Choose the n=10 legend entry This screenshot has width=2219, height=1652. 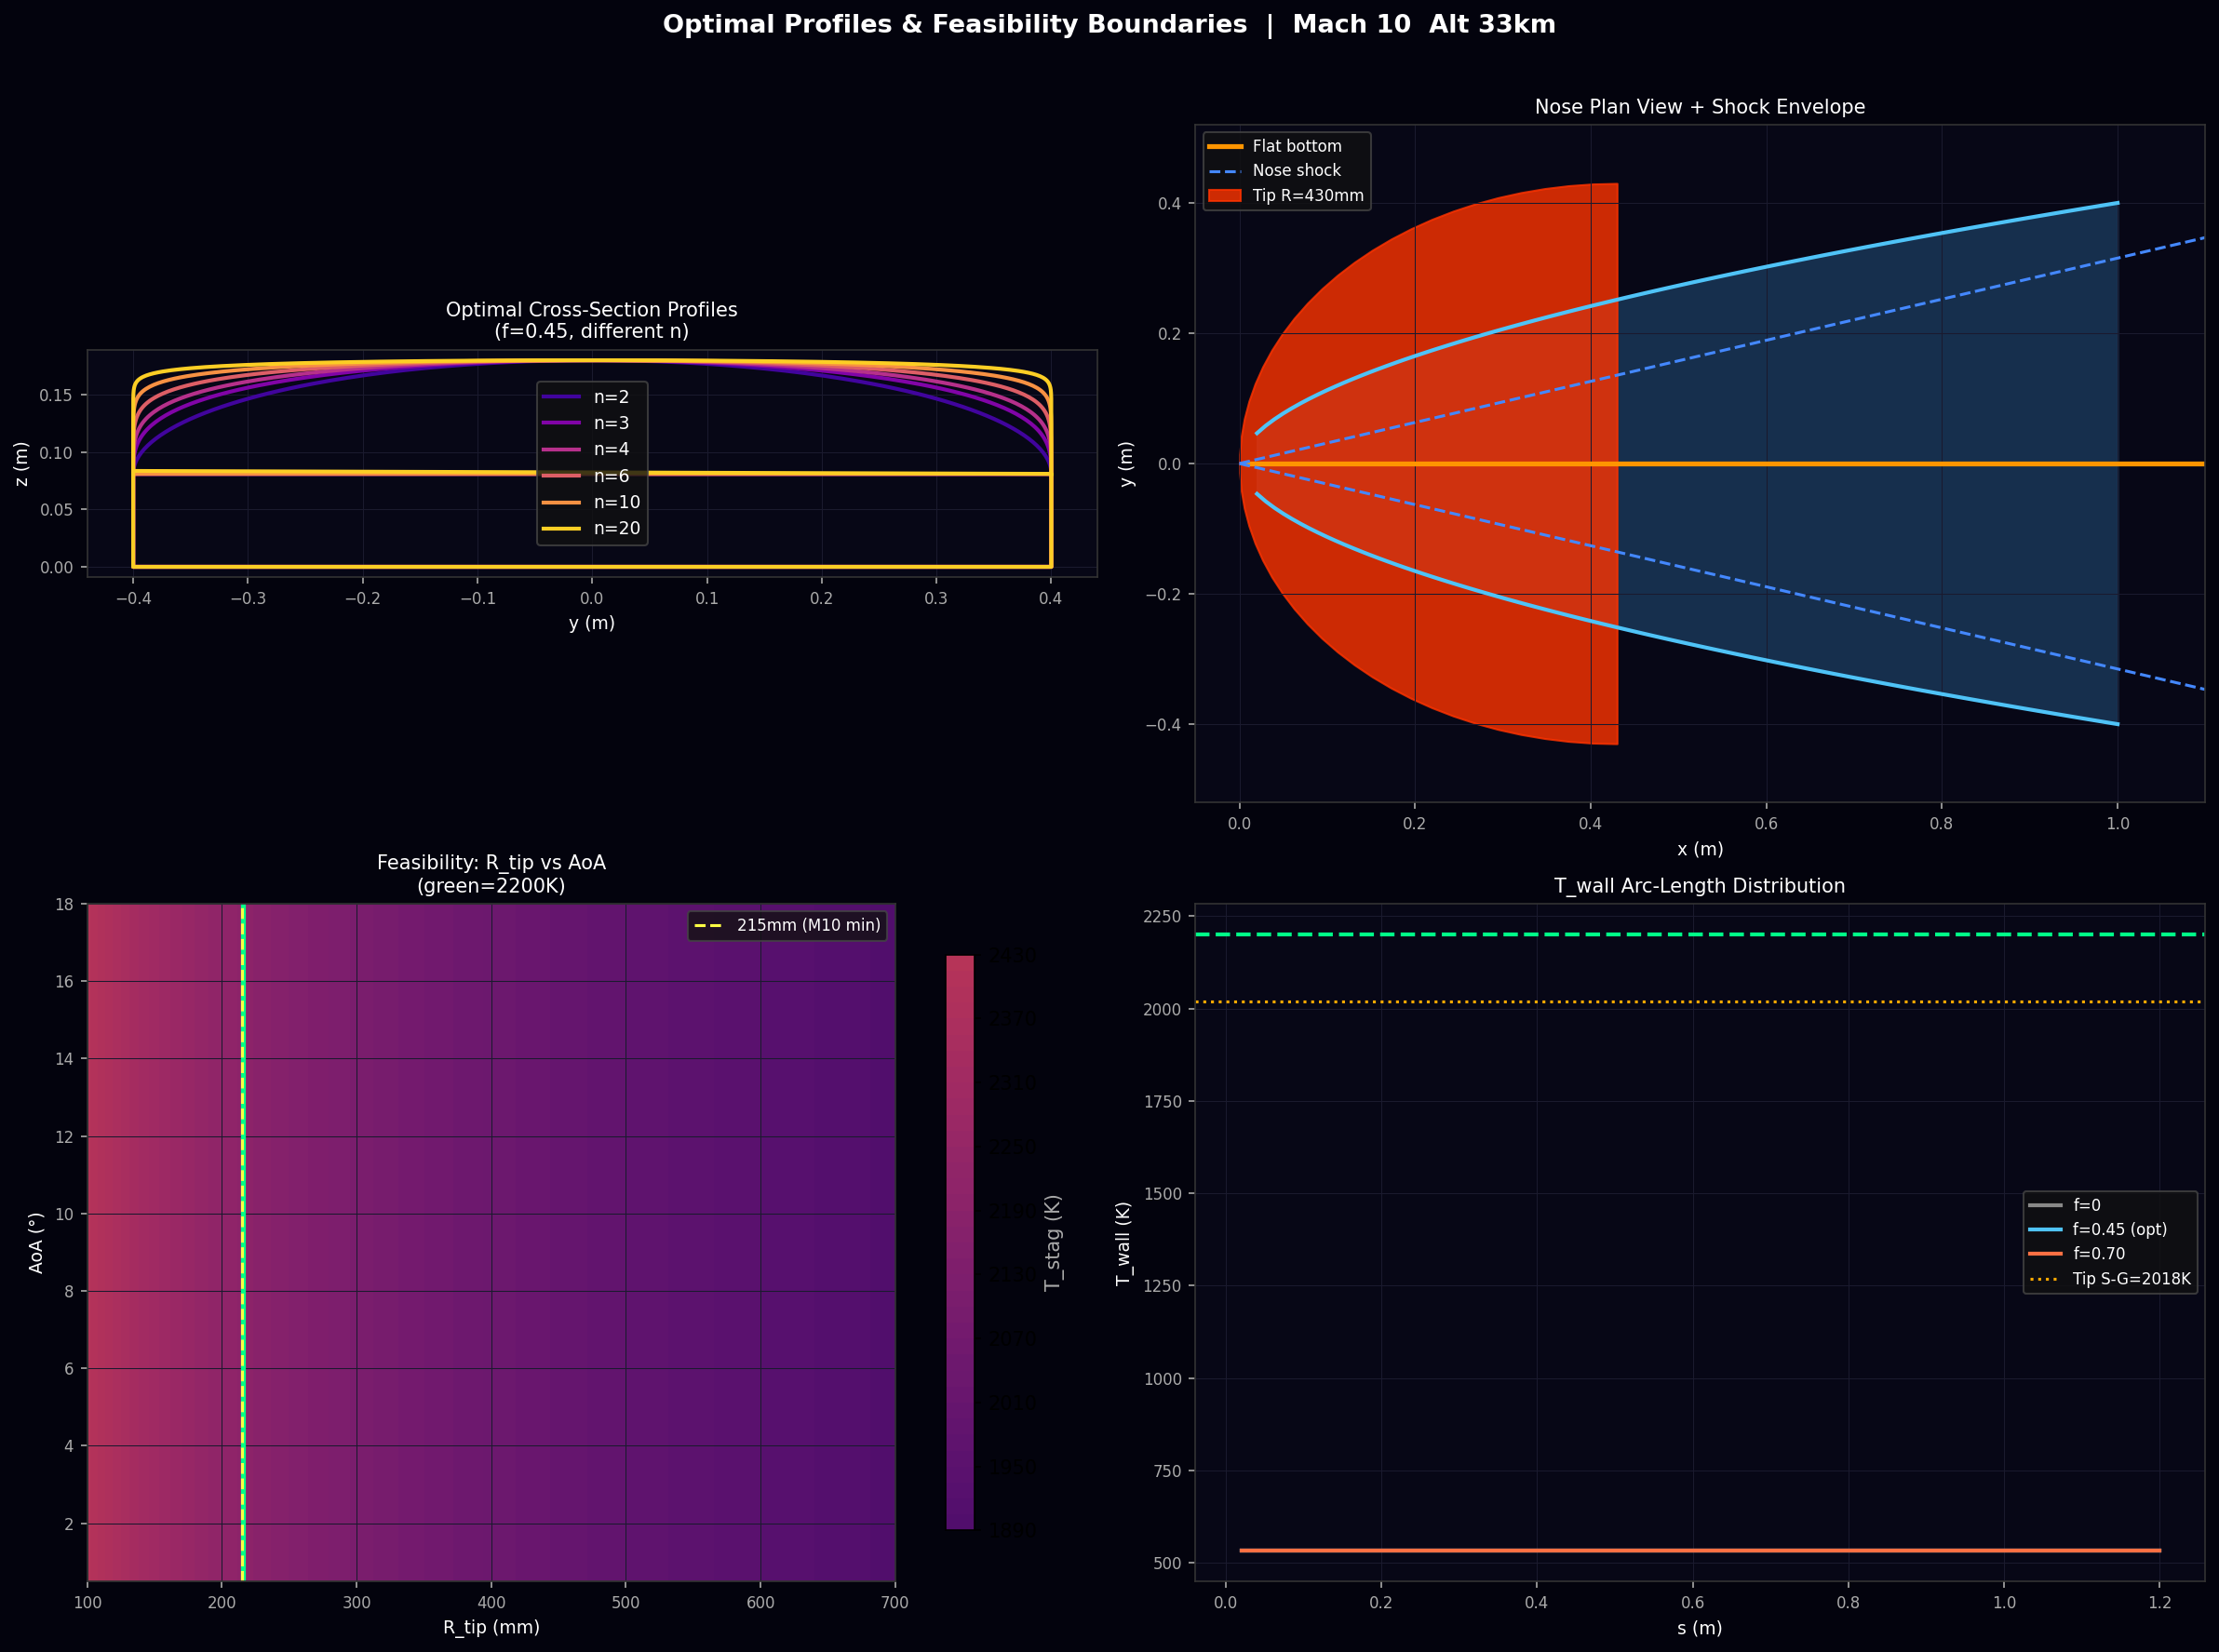tap(592, 502)
